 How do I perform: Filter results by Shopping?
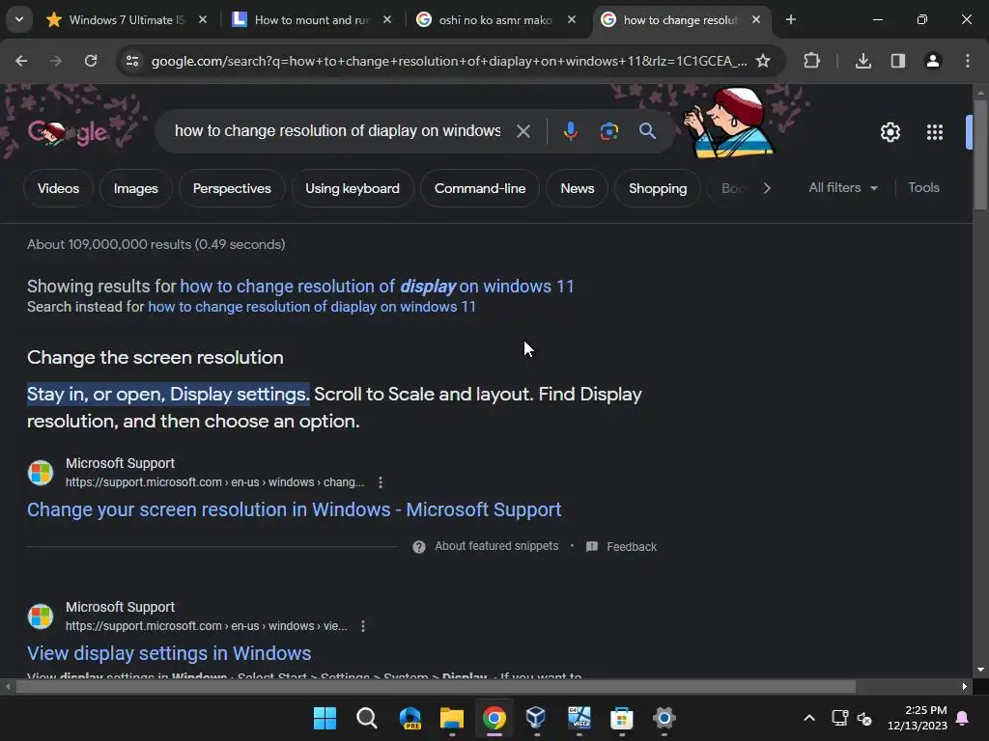click(x=657, y=188)
